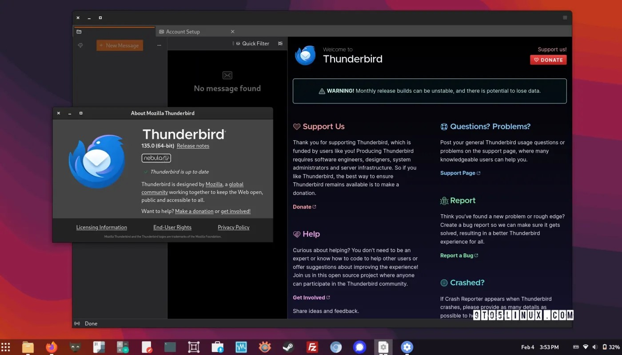Image resolution: width=622 pixels, height=355 pixels.
Task: Open the Release notes link in About dialog
Action: click(x=193, y=146)
